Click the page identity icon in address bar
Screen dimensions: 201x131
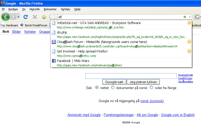(x=54, y=17)
